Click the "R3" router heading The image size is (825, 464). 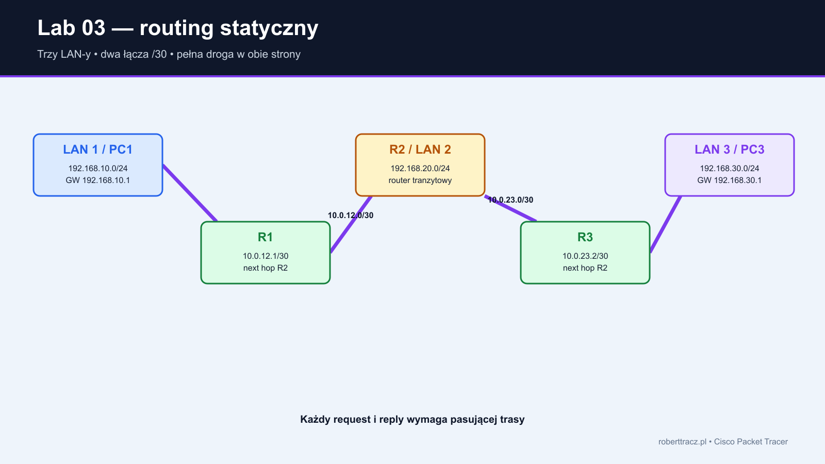click(x=585, y=237)
